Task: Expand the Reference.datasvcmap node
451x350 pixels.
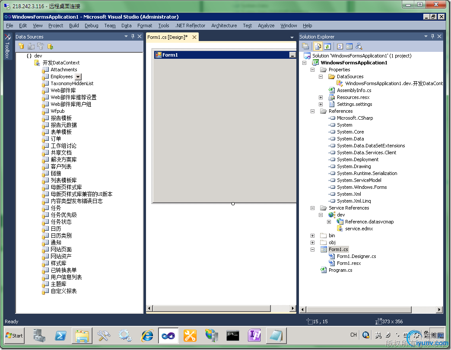Action: click(x=329, y=222)
